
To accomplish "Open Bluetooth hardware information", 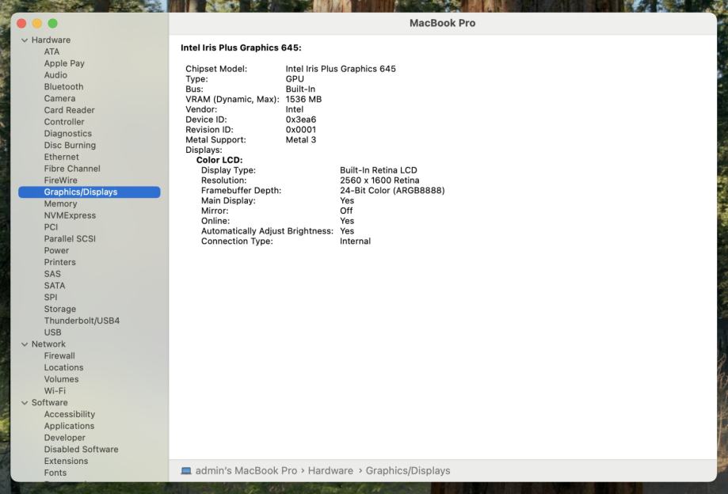I will pyautogui.click(x=63, y=87).
